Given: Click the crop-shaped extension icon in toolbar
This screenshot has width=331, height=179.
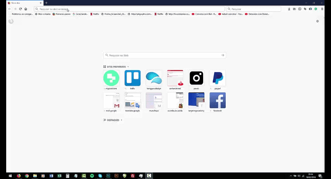Looking at the screenshot, I should [x=305, y=9].
